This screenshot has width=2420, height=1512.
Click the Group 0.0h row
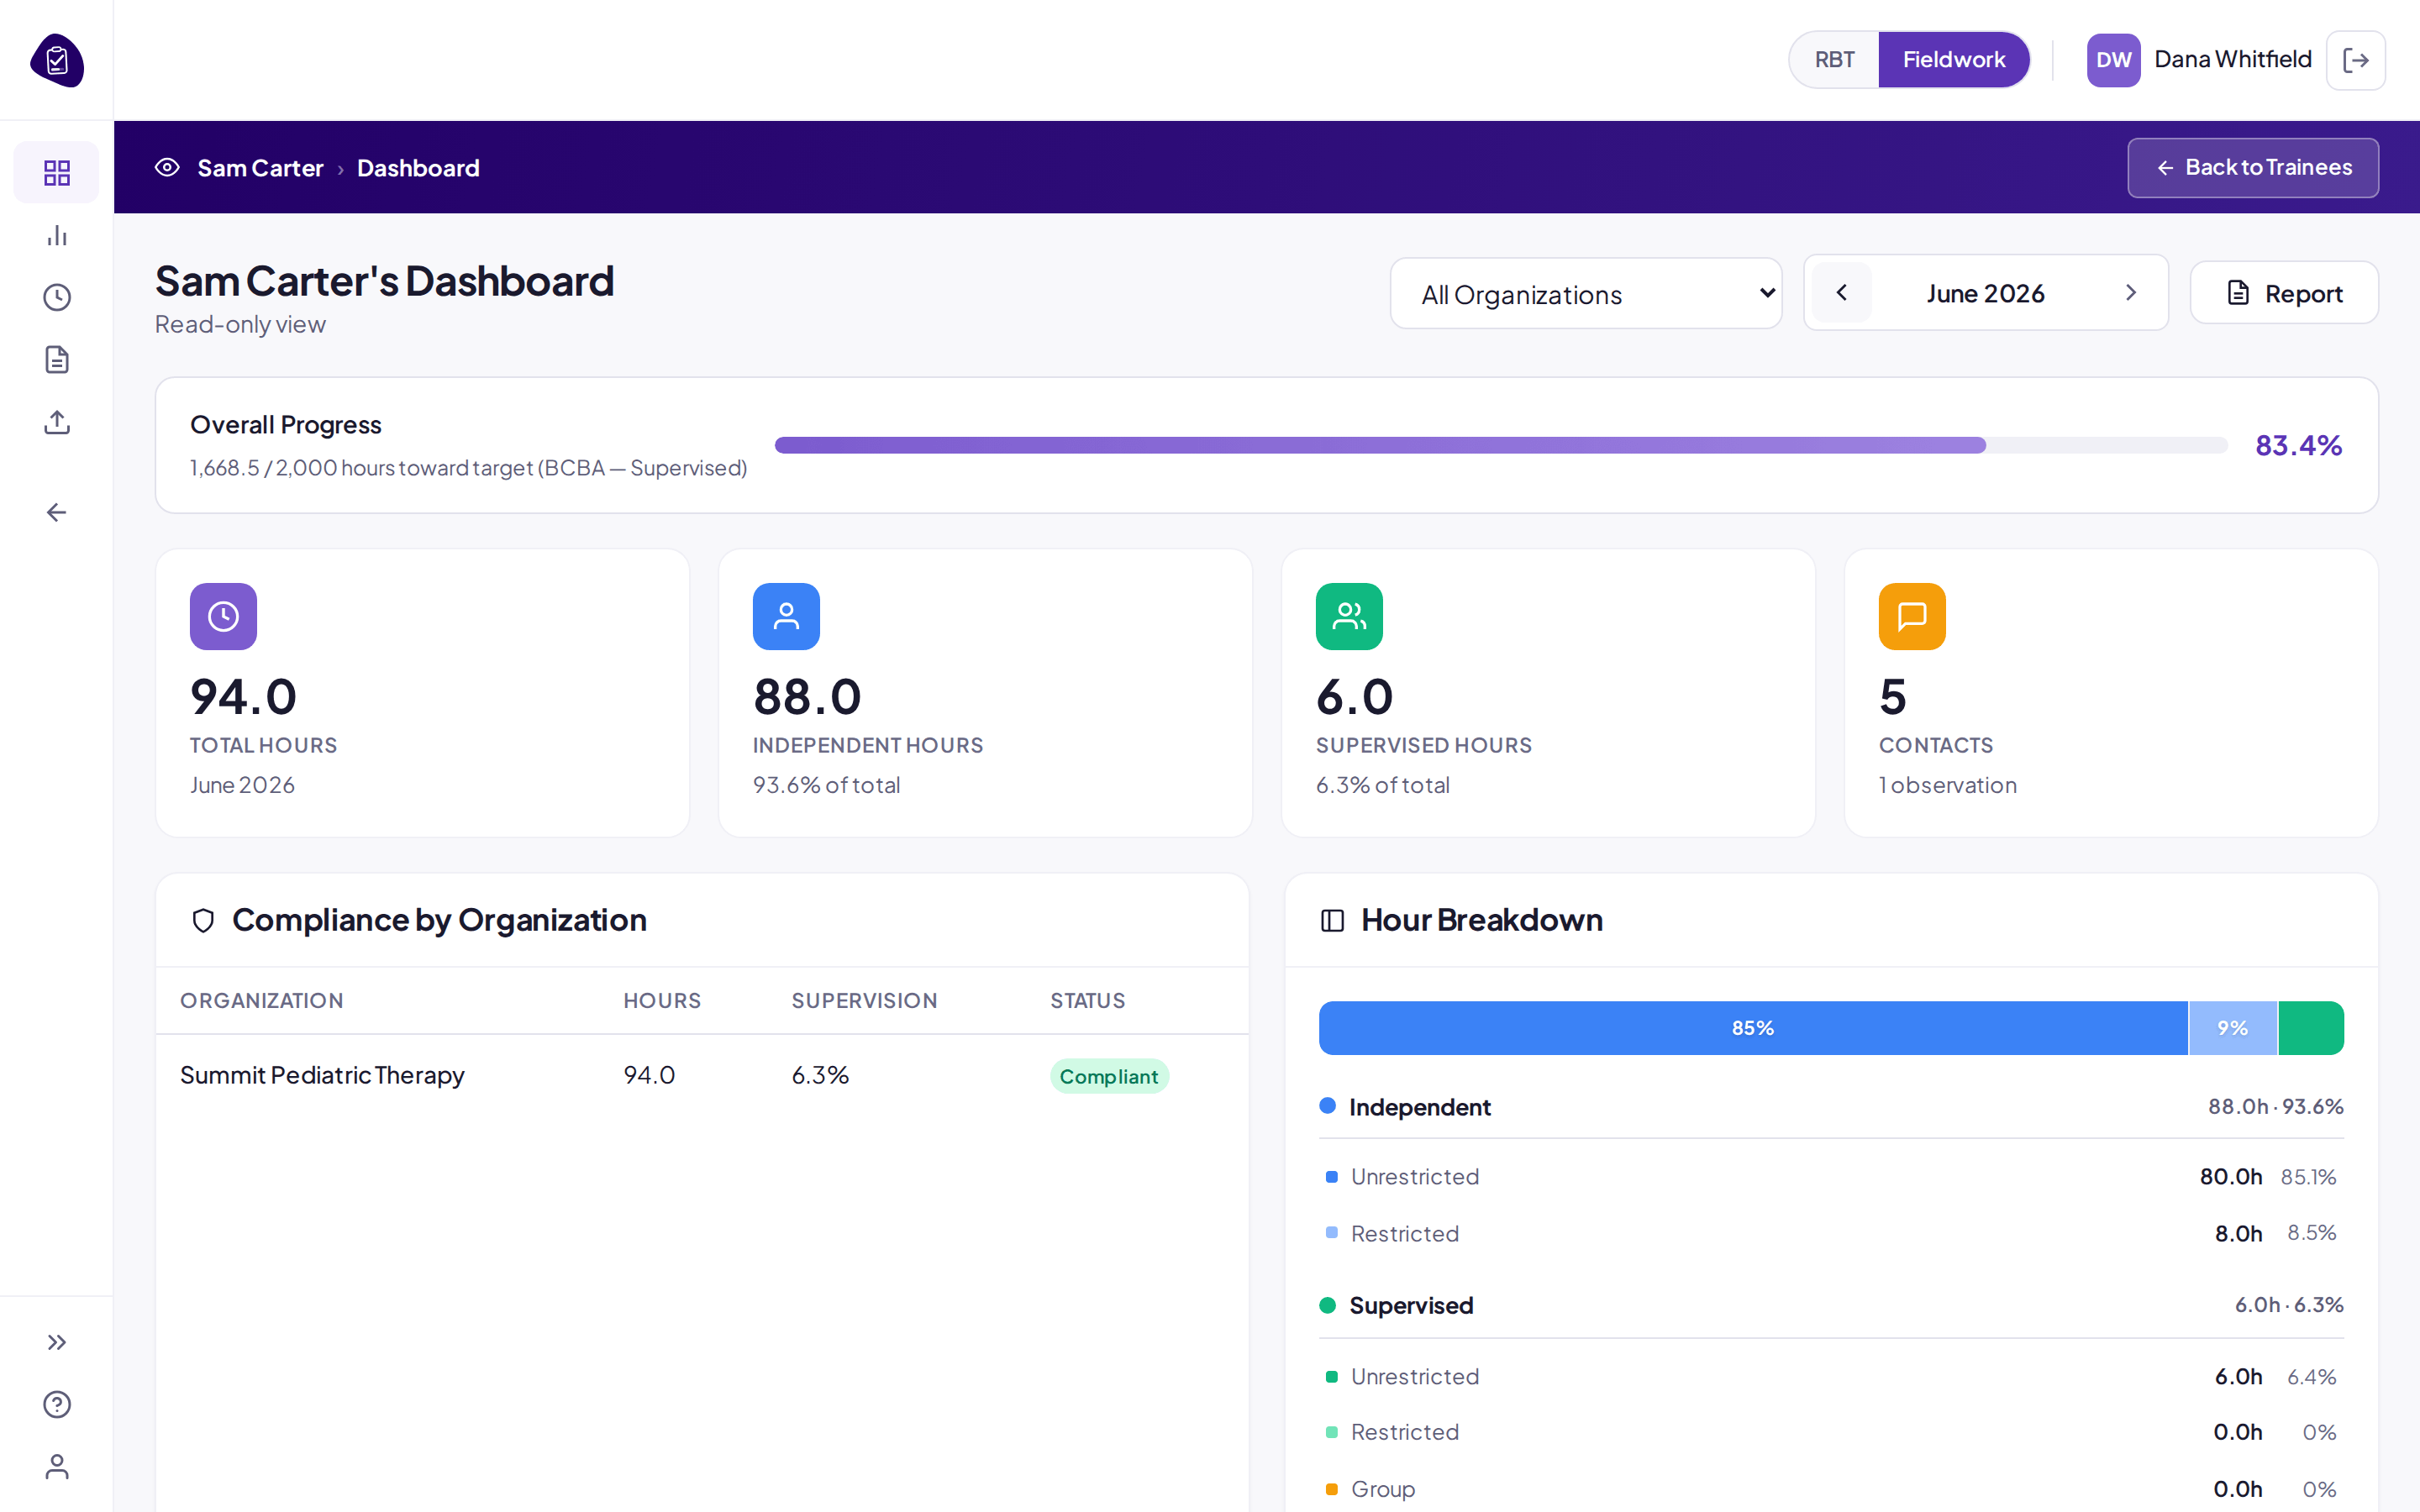pyautogui.click(x=1831, y=1489)
